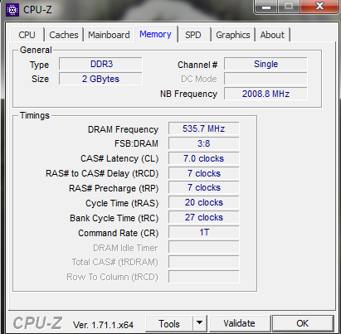Minimize the CPU-Z window
The image size is (341, 334).
pos(265,7)
